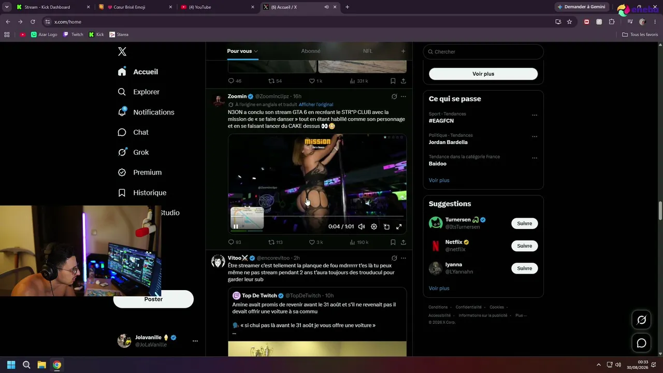Bookmark the post with 331 k views
663x373 pixels.
[x=393, y=81]
